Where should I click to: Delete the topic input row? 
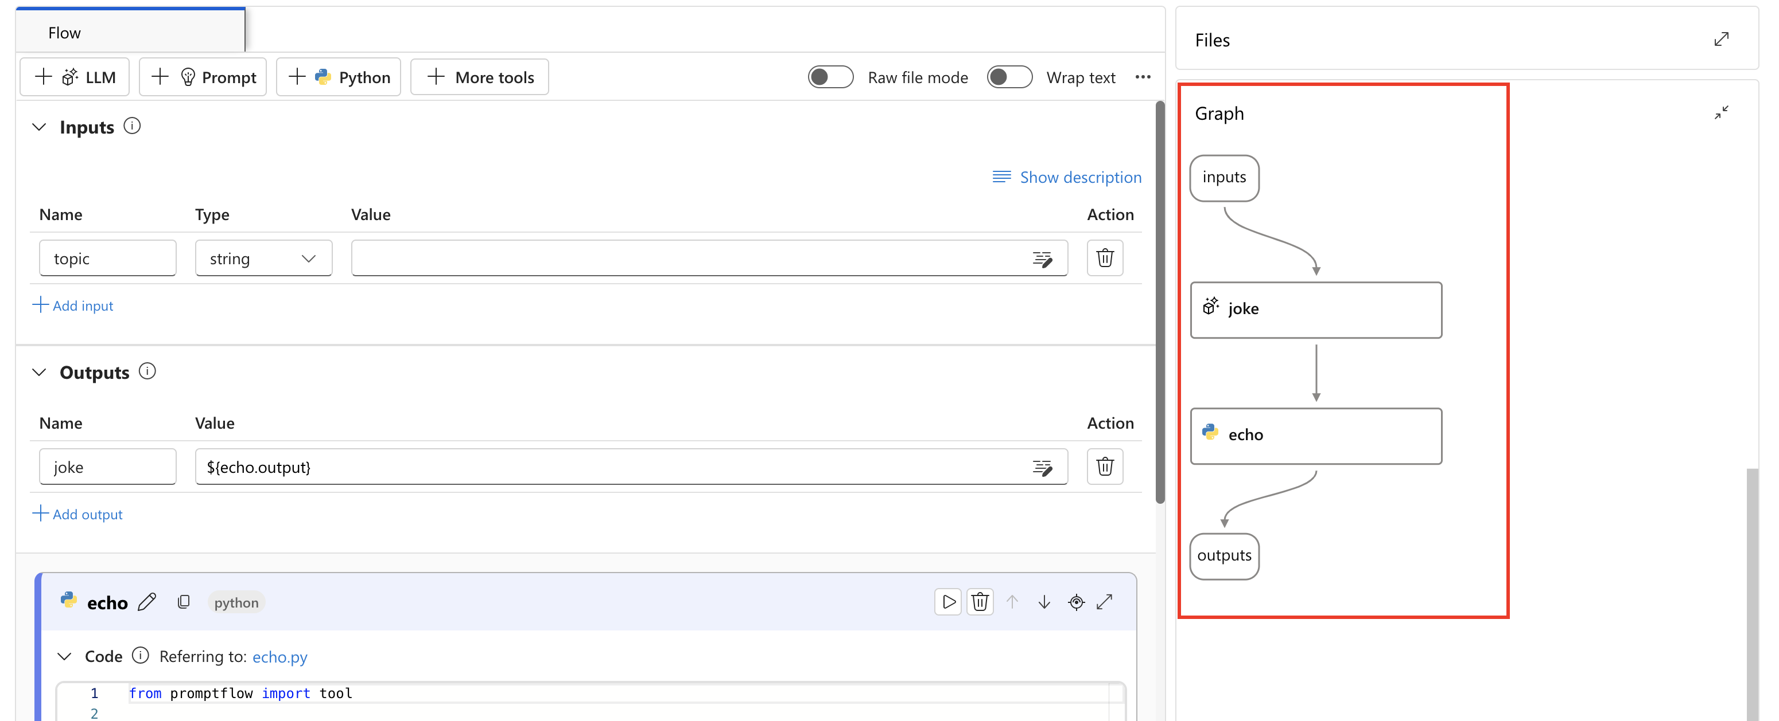[x=1105, y=257]
